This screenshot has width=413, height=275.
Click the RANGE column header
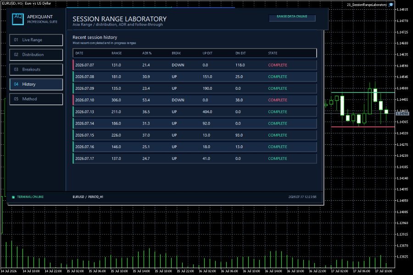pyautogui.click(x=117, y=53)
